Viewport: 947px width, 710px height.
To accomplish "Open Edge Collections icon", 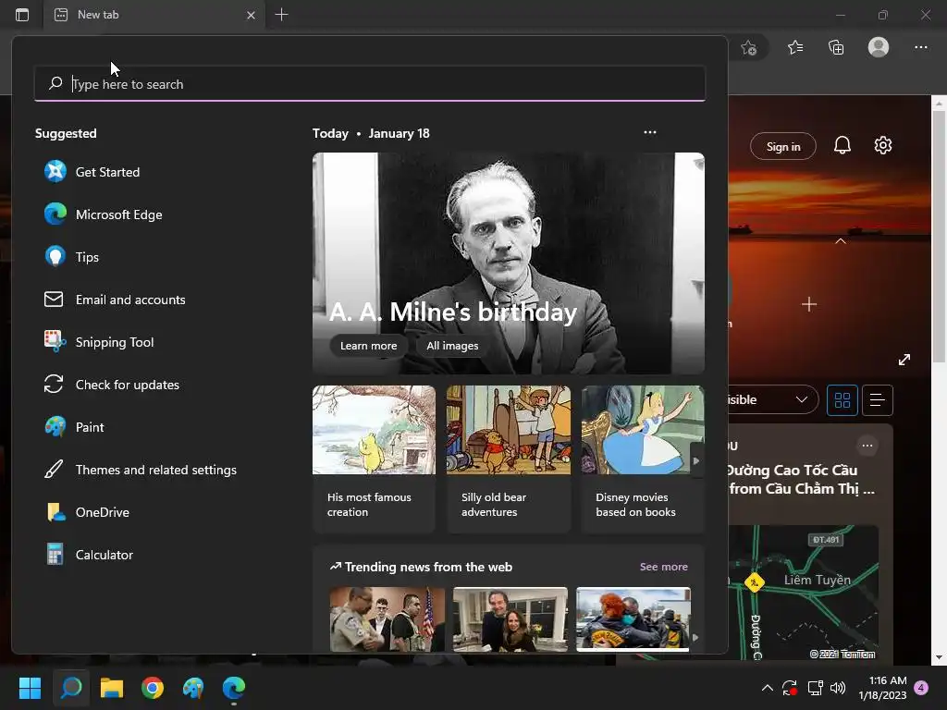I will click(836, 47).
